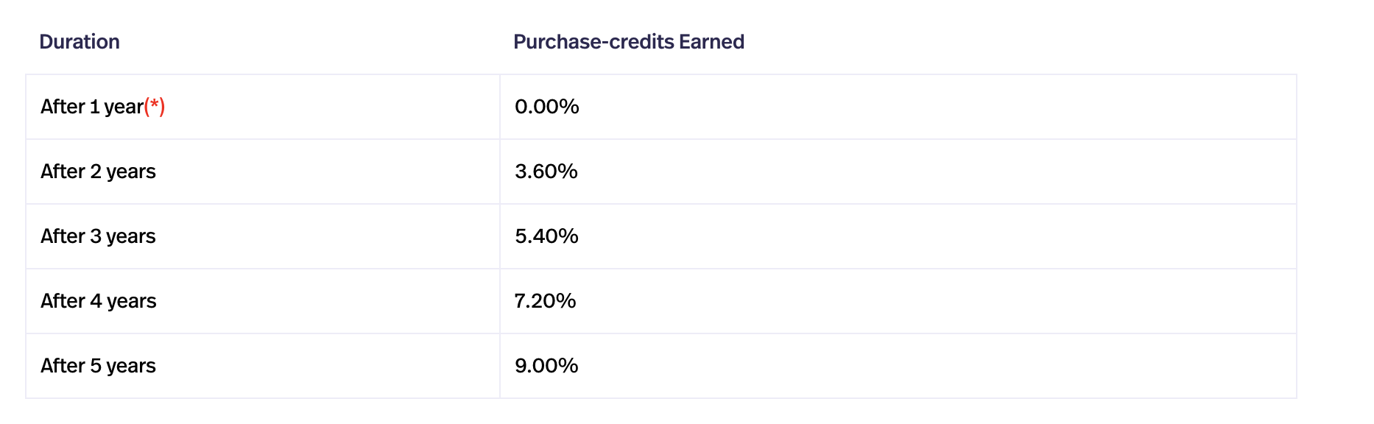This screenshot has height=424, width=1374.
Task: Select the After 5 years row label
Action: (98, 366)
